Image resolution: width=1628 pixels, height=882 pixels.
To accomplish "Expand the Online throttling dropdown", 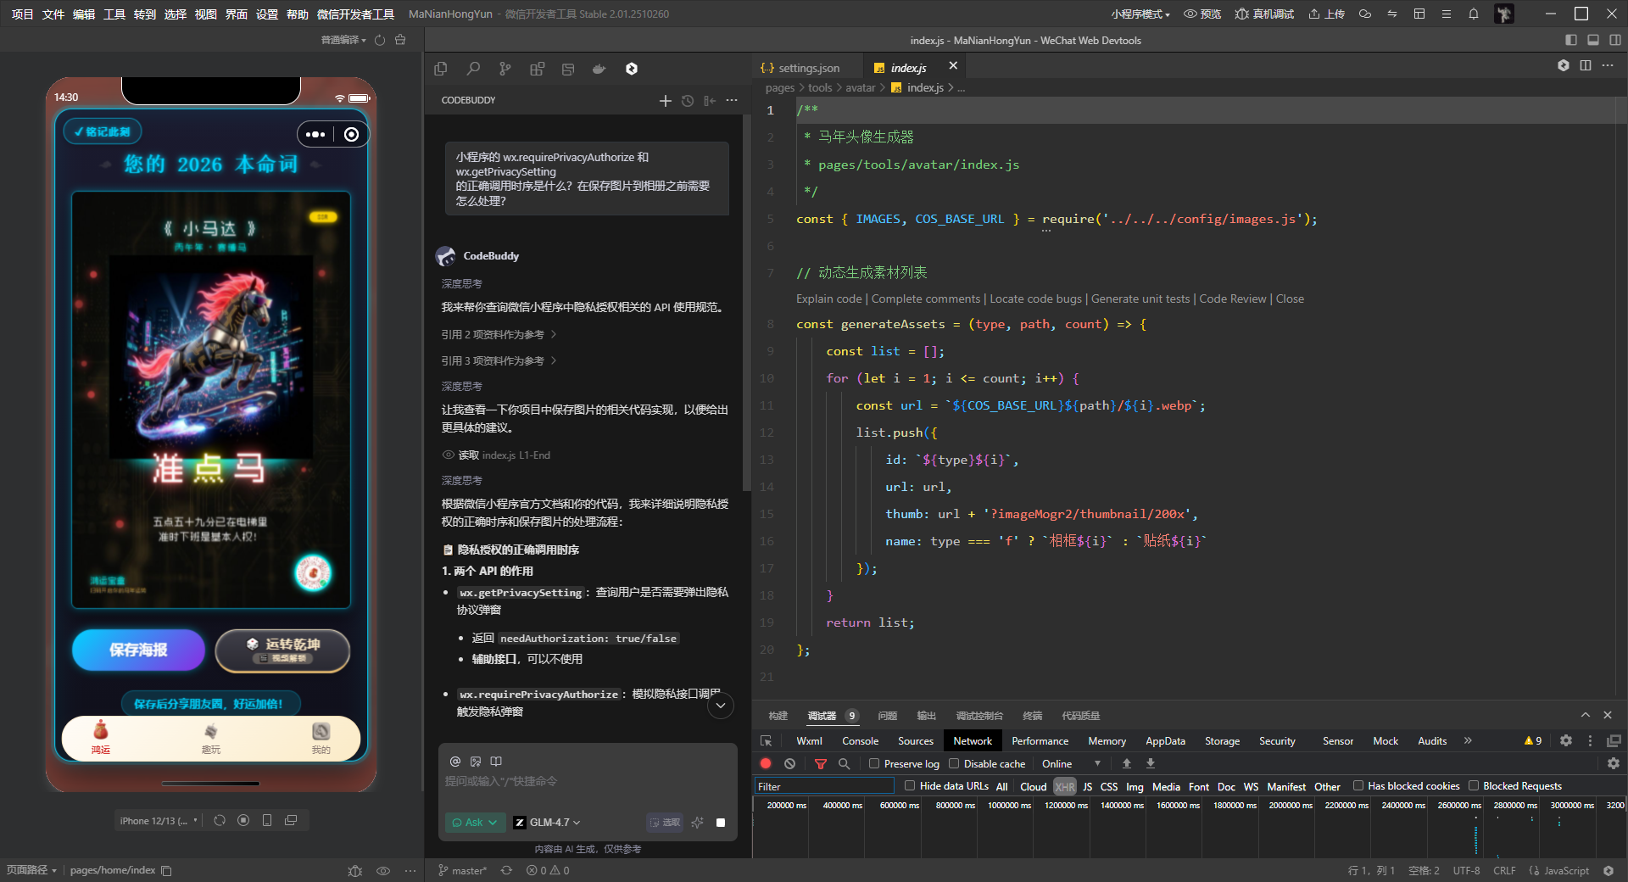I will pos(1071,763).
